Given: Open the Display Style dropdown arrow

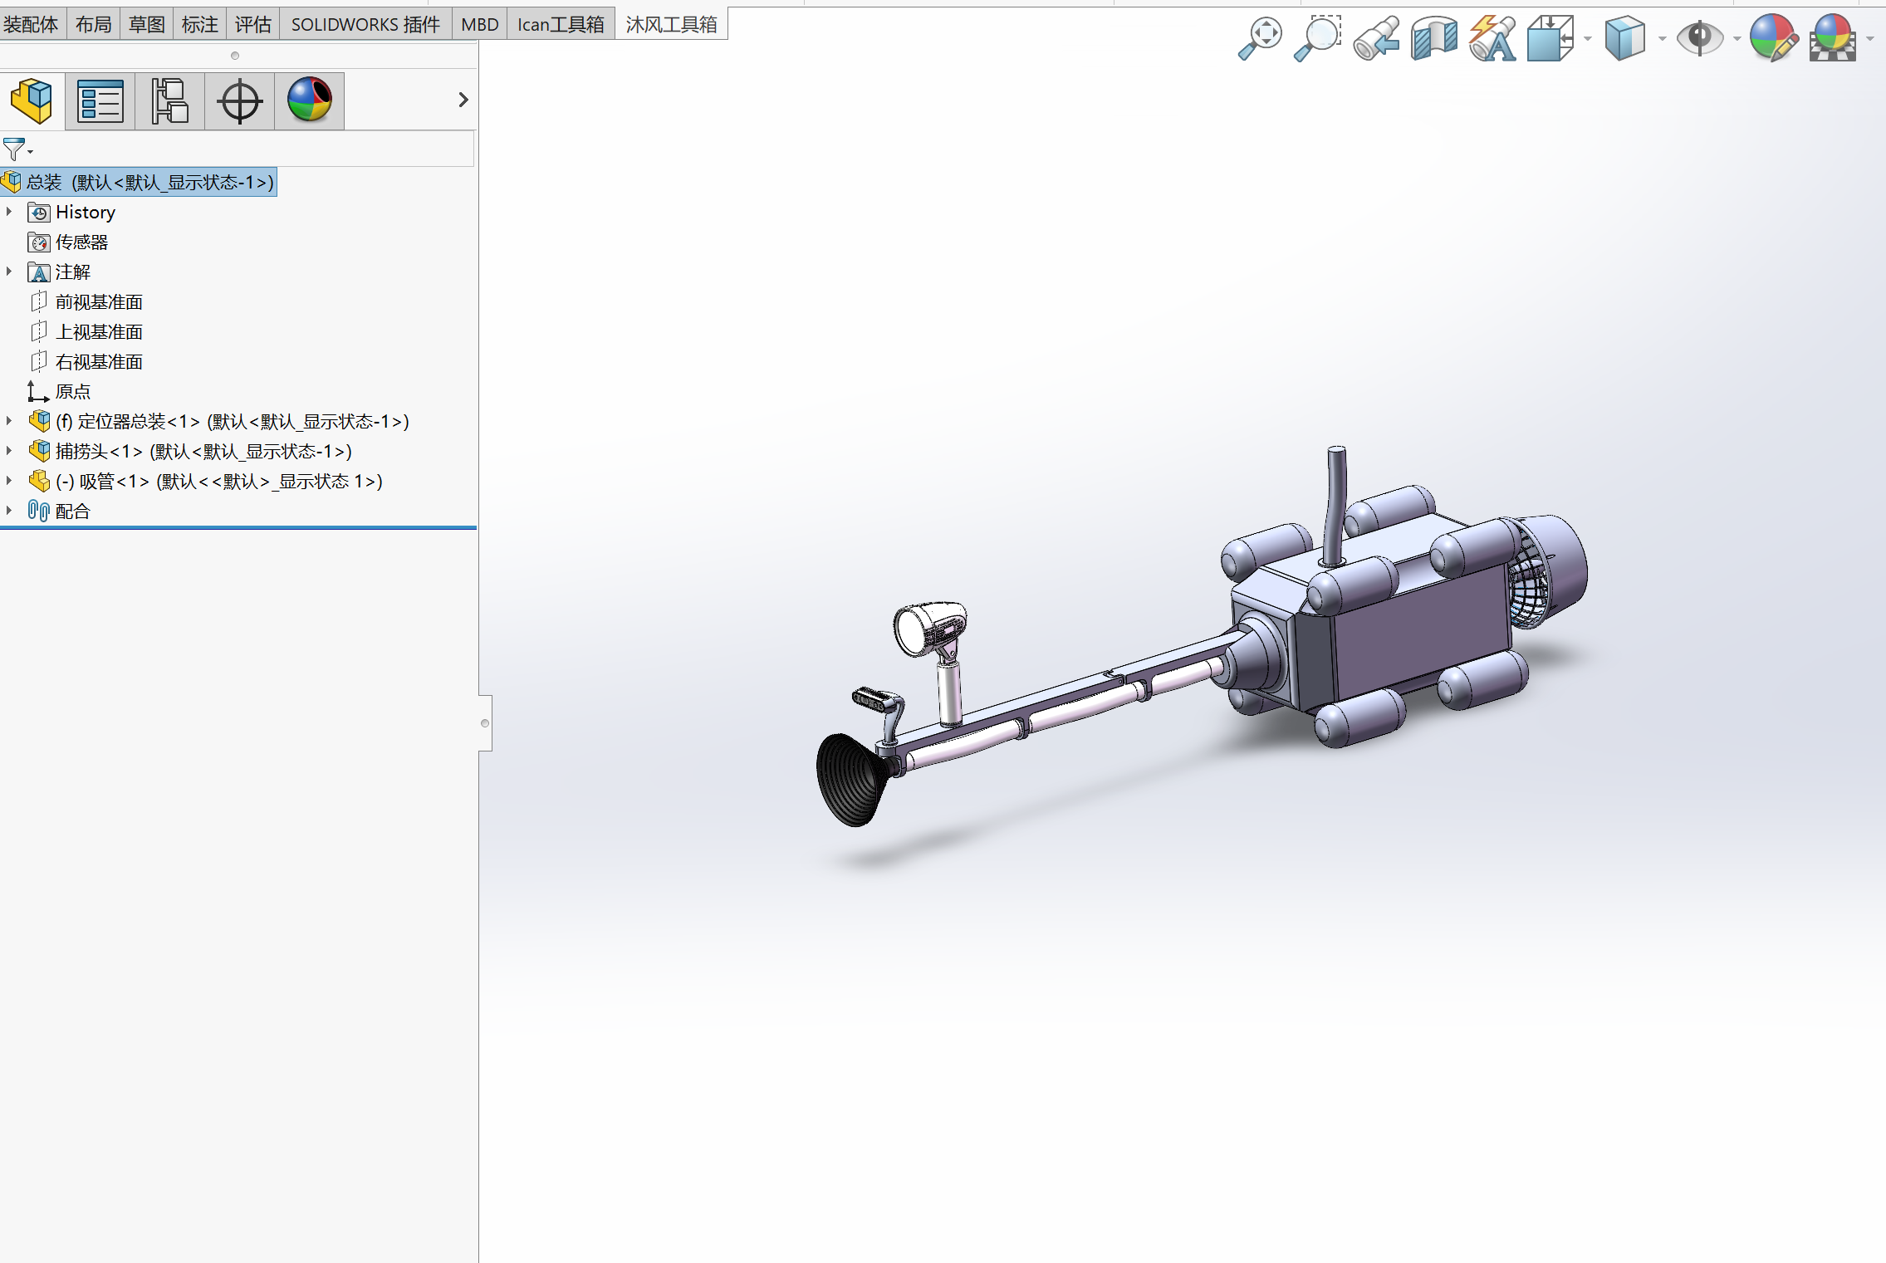Looking at the screenshot, I should [x=1662, y=39].
